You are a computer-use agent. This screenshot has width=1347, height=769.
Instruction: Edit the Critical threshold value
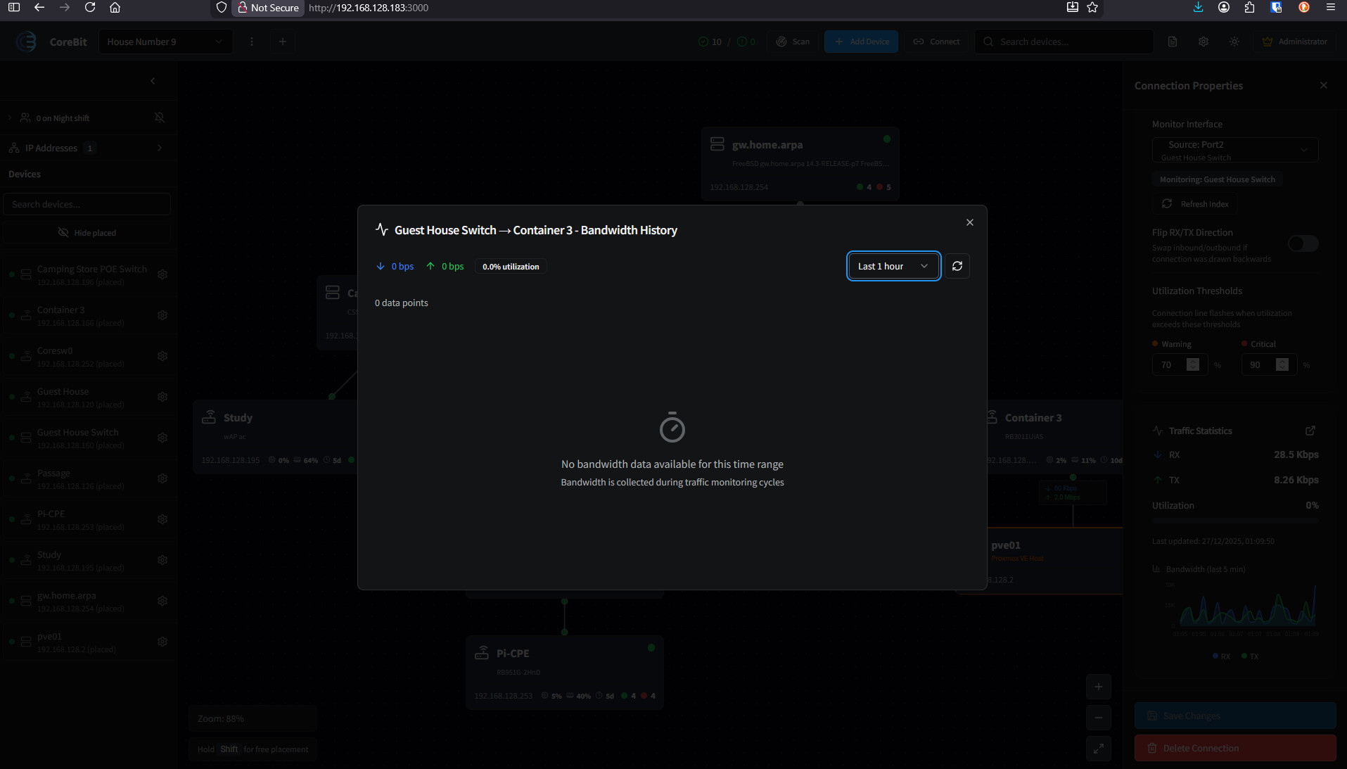point(1268,364)
